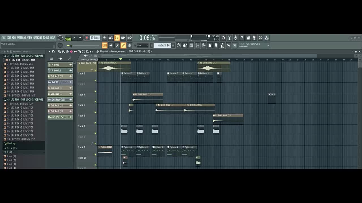
Task: Open the PATTERNS menu
Action: [21, 37]
